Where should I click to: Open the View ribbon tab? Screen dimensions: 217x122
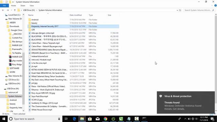[32, 6]
